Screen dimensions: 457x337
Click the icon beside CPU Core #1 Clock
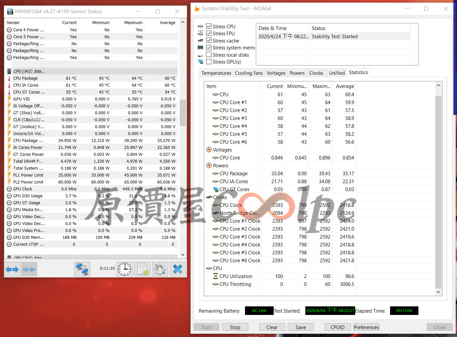(x=216, y=221)
